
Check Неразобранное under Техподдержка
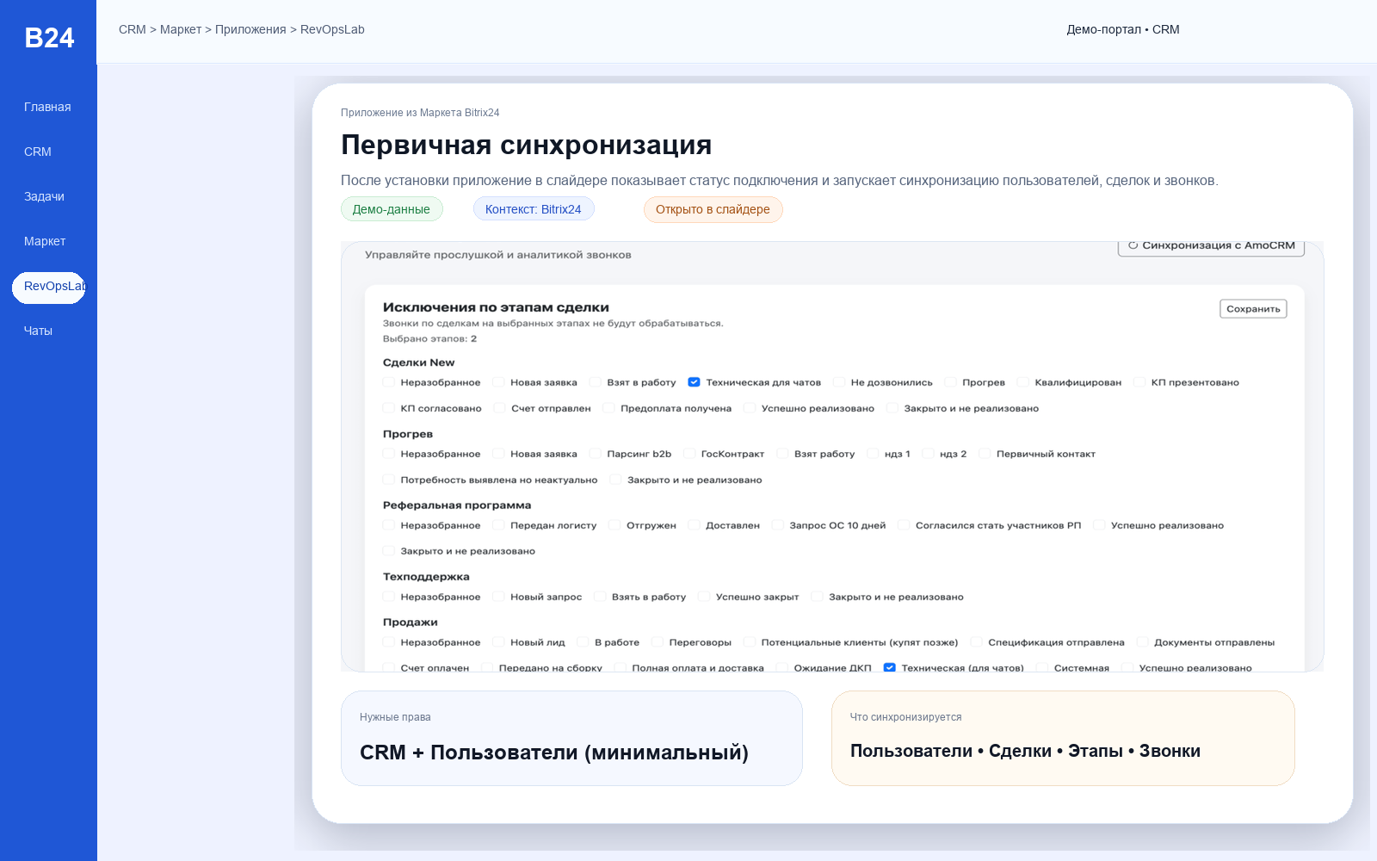389,597
